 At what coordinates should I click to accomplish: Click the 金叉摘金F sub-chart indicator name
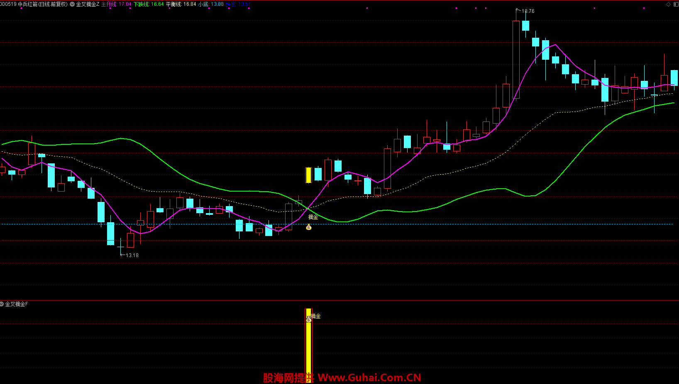(17, 304)
